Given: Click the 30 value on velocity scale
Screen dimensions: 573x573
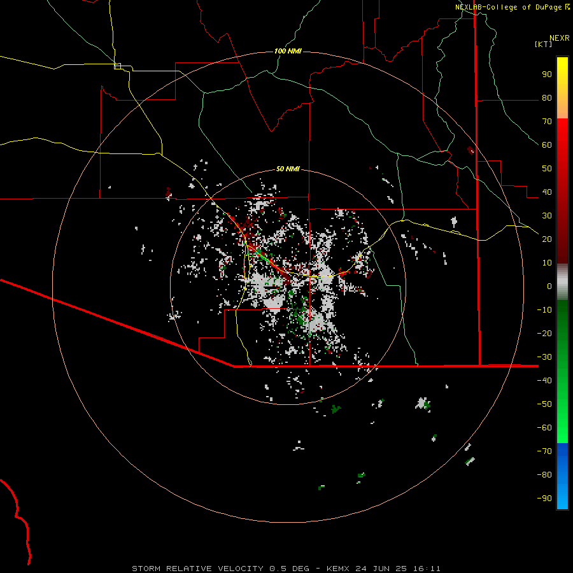Looking at the screenshot, I should point(547,216).
